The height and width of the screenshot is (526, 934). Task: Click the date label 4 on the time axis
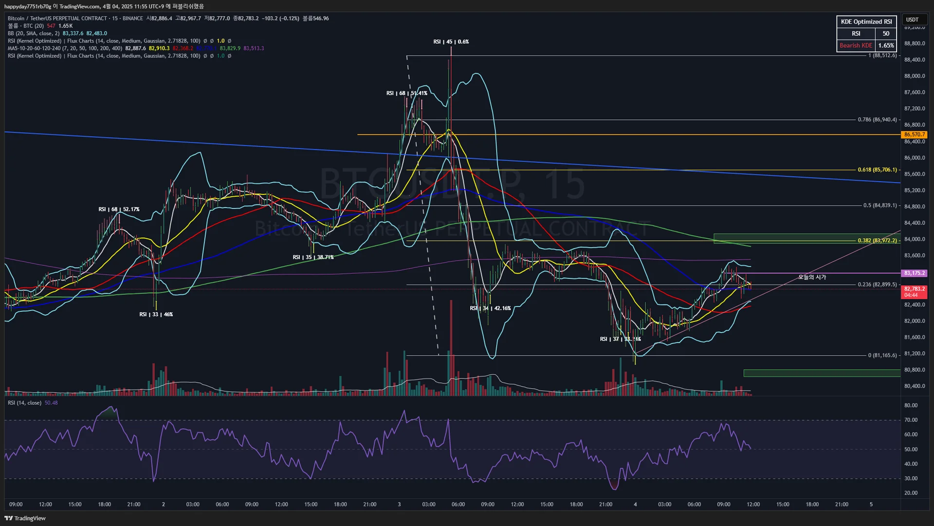(x=635, y=505)
